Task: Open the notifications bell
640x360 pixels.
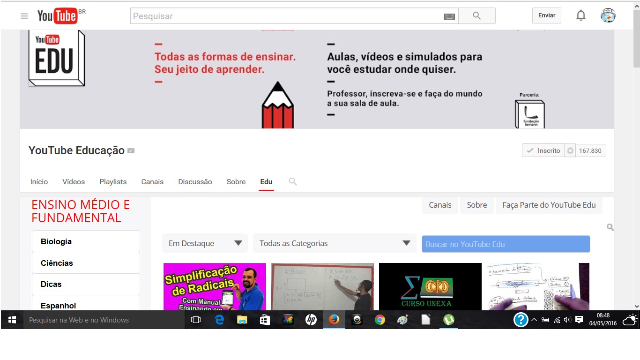Action: (580, 15)
